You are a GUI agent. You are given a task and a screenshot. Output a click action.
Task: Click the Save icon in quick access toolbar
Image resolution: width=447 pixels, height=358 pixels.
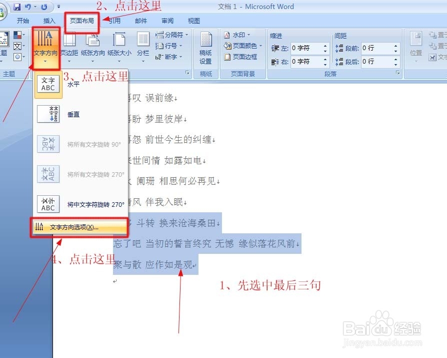coord(17,7)
